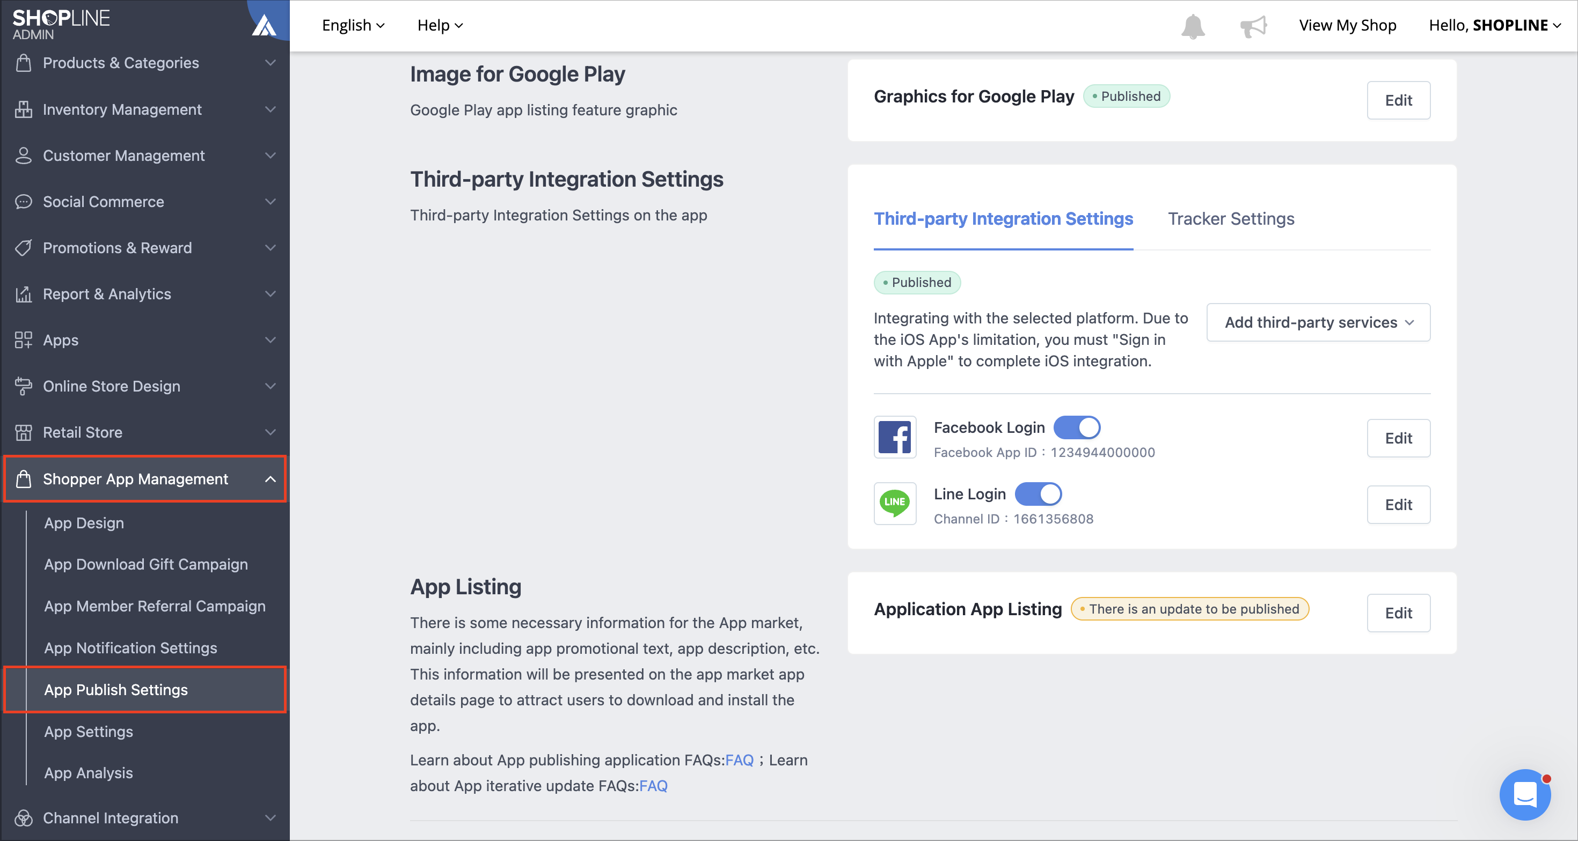Disable the Facebook Login toggle
Image resolution: width=1578 pixels, height=841 pixels.
[x=1076, y=427]
